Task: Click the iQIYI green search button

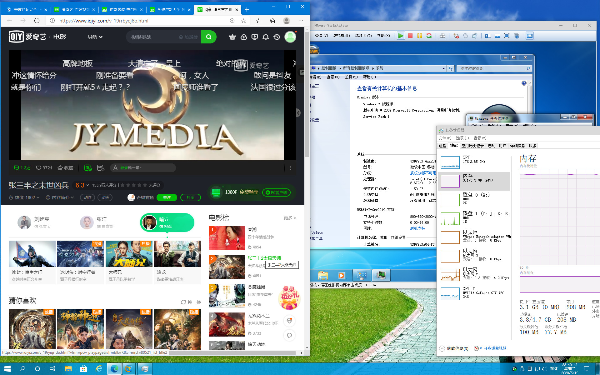Action: coord(209,37)
